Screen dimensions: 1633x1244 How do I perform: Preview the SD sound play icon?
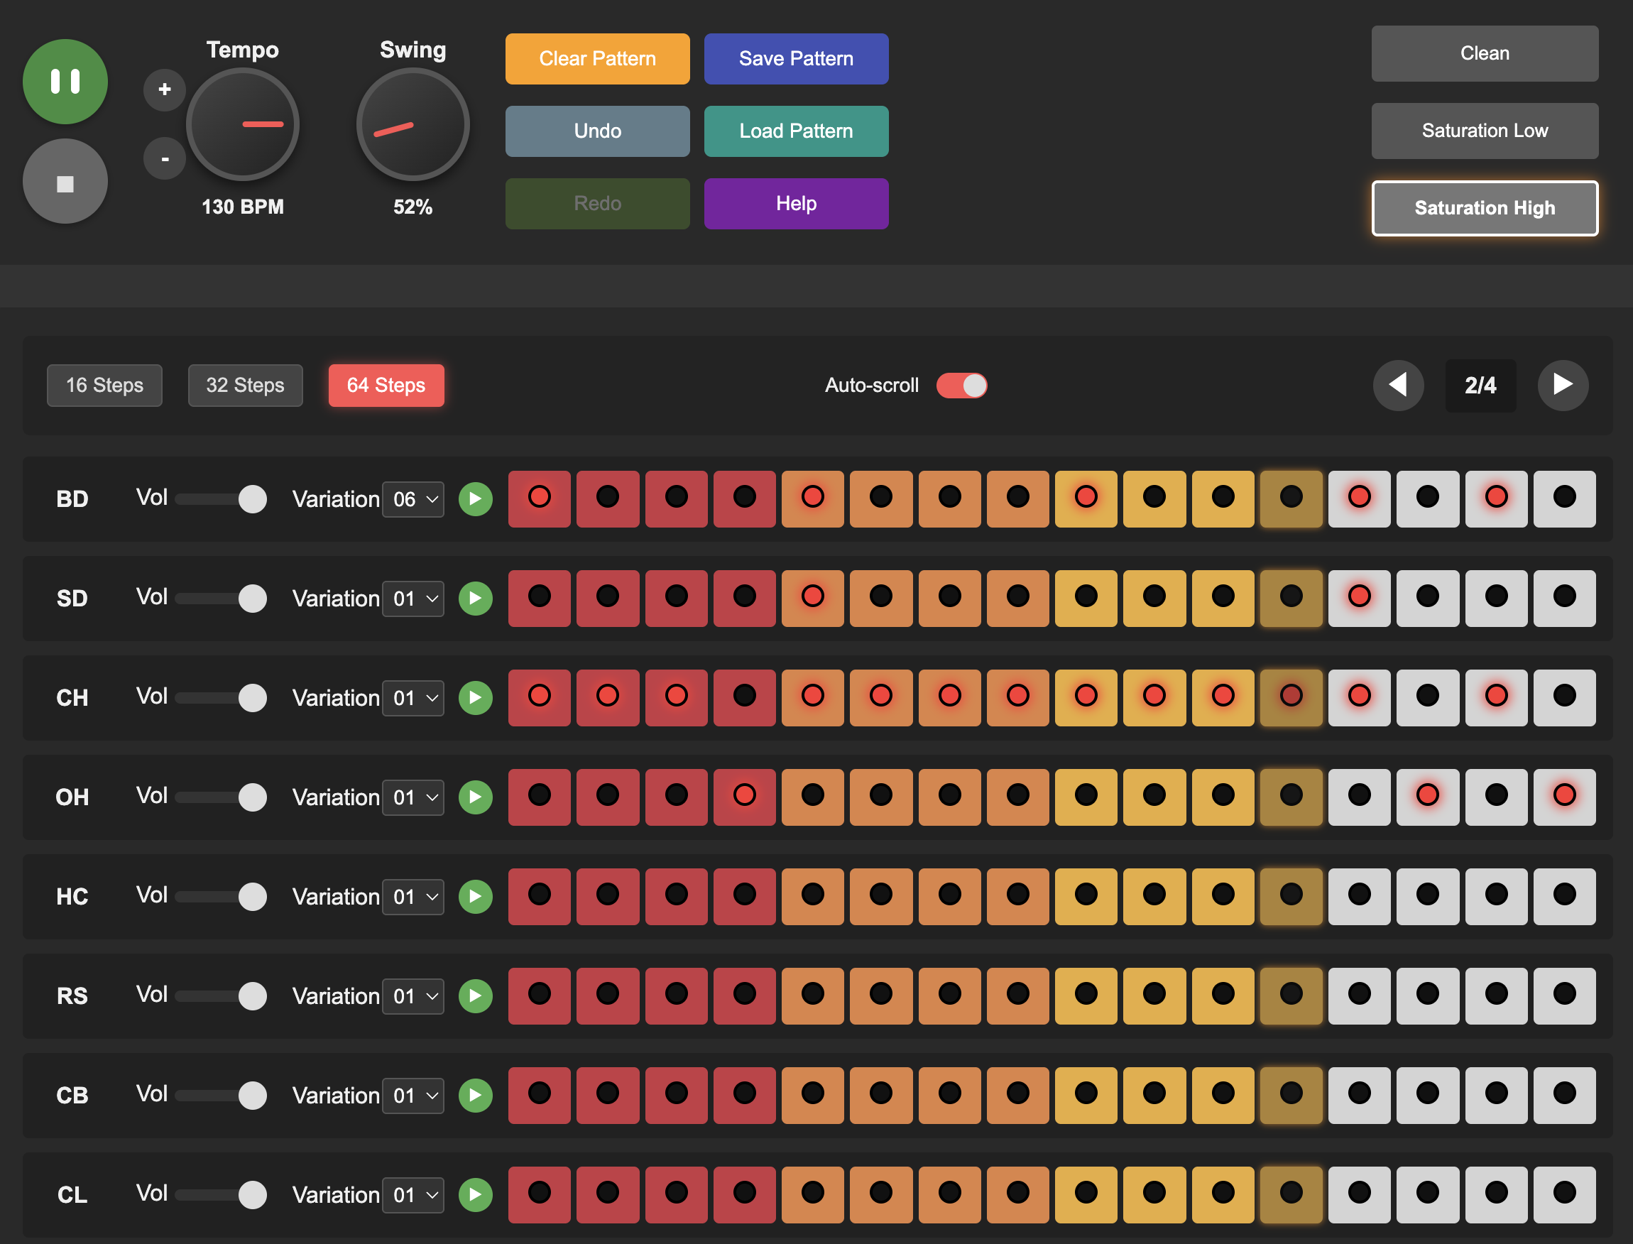[475, 599]
